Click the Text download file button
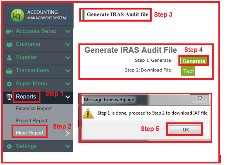Image resolution: width=247 pixels, height=165 pixels. [x=188, y=71]
